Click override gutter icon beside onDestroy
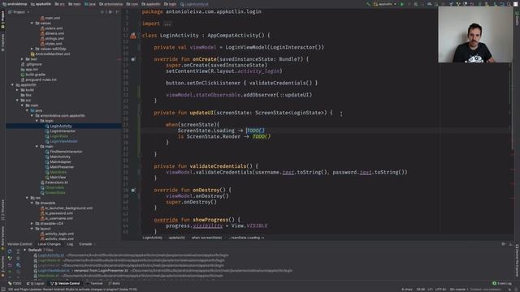The width and height of the screenshot is (520, 292). [x=133, y=191]
